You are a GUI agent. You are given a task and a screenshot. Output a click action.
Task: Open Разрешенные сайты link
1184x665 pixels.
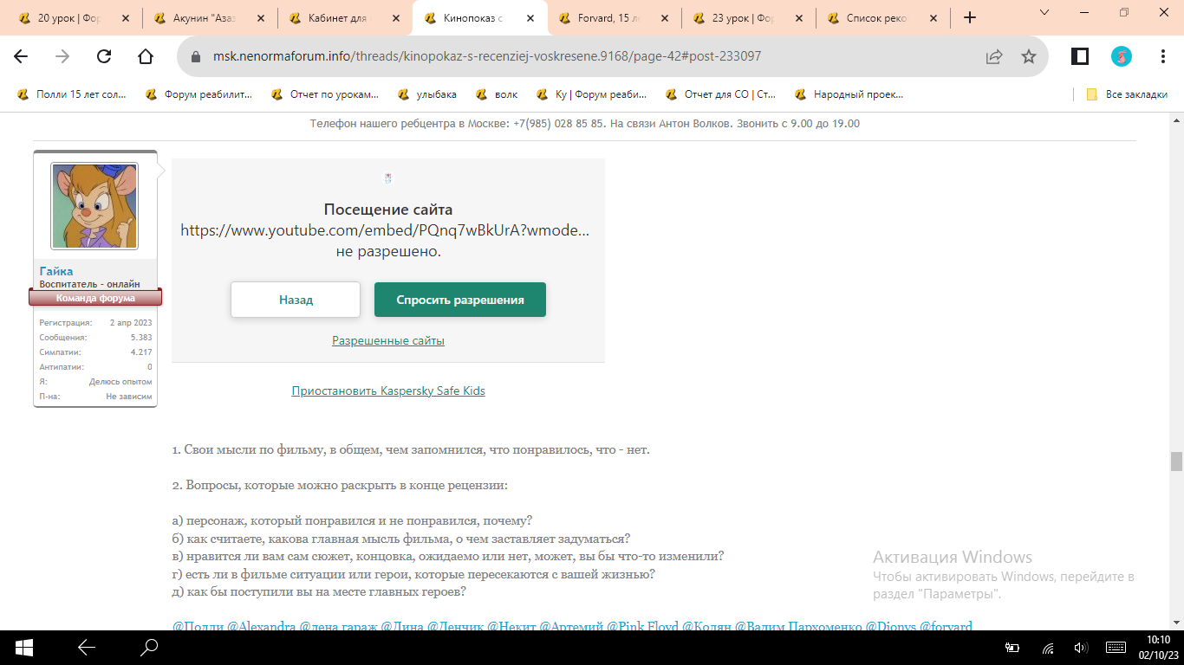(x=388, y=340)
